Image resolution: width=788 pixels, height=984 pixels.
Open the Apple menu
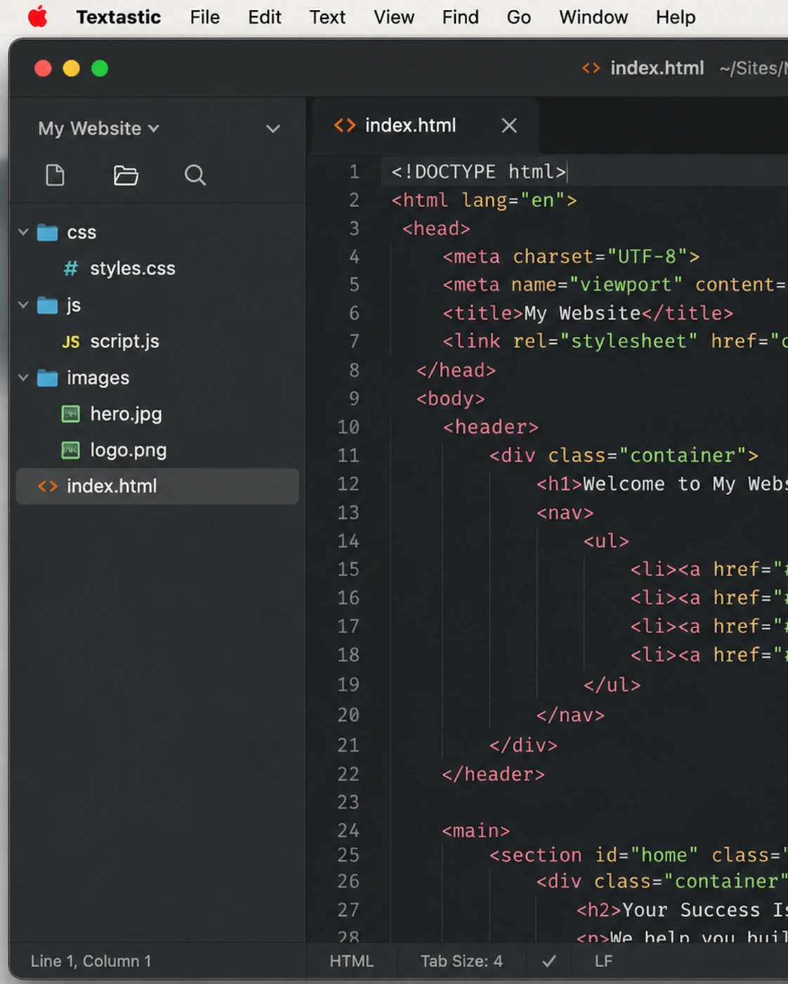pos(38,17)
